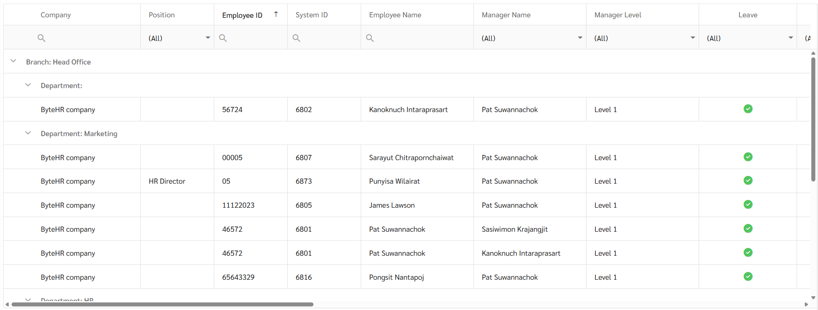Toggle leave status for Punyisa Wilairat
The width and height of the screenshot is (818, 310).
tap(748, 181)
